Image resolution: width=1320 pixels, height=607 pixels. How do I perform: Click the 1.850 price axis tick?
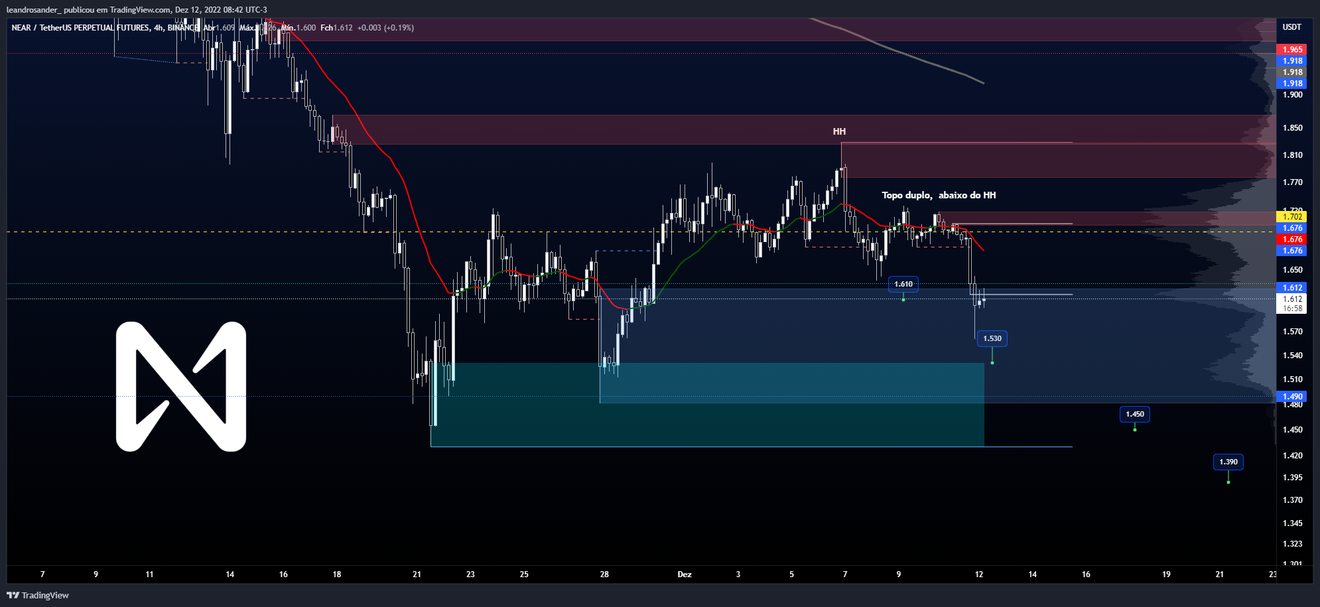click(1292, 128)
